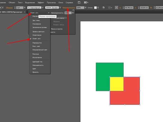The height and width of the screenshot is (122, 163).
Task: Toggle the Обрезка checkbox in transparency panel
Action: click(x=52, y=22)
